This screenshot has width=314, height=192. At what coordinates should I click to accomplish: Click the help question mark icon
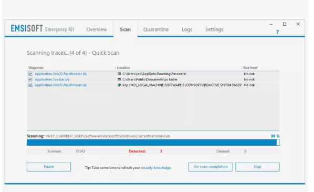(277, 32)
